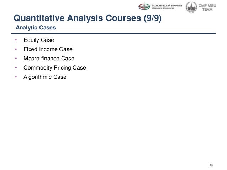Click the (9/9) part of the title

click(x=152, y=18)
